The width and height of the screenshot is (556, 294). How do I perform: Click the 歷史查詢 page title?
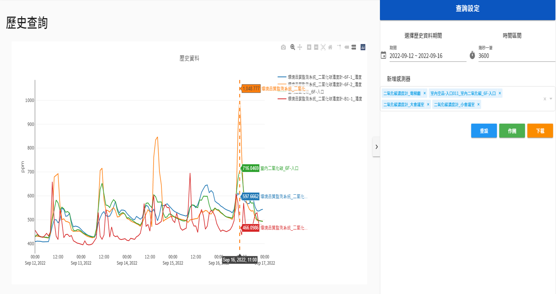pos(27,23)
